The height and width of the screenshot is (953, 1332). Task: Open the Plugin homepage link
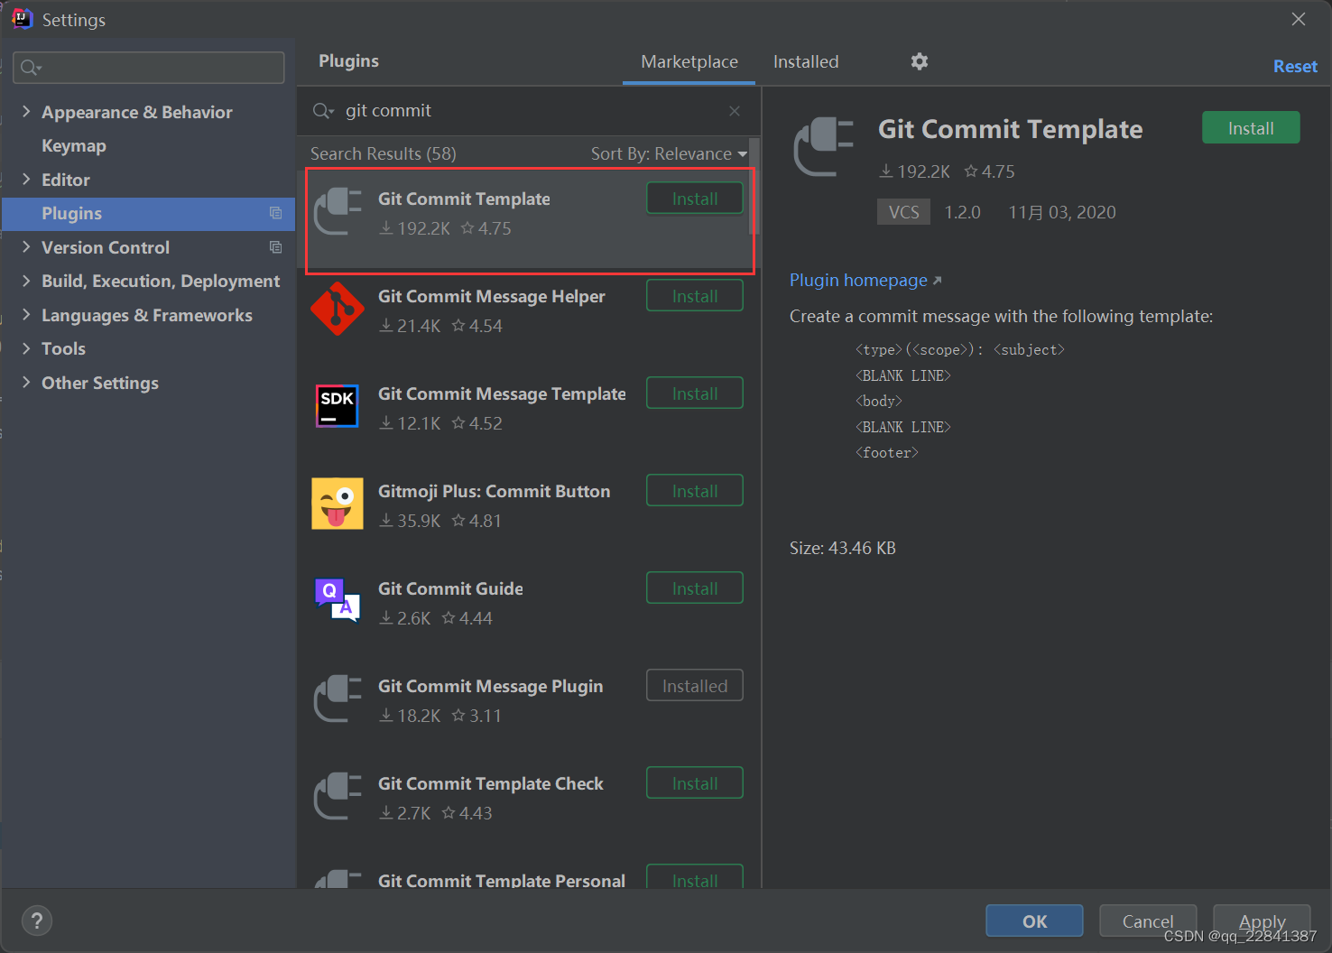coord(865,280)
